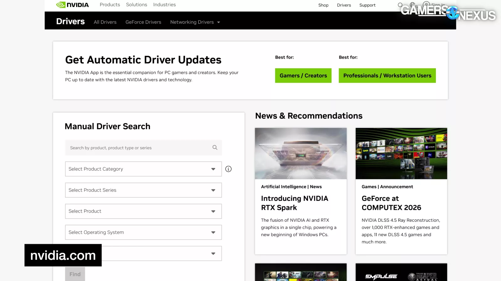This screenshot has width=501, height=281.
Task: Click the 'The fusion of NVIDIA AI and RTX' description
Action: point(299,227)
